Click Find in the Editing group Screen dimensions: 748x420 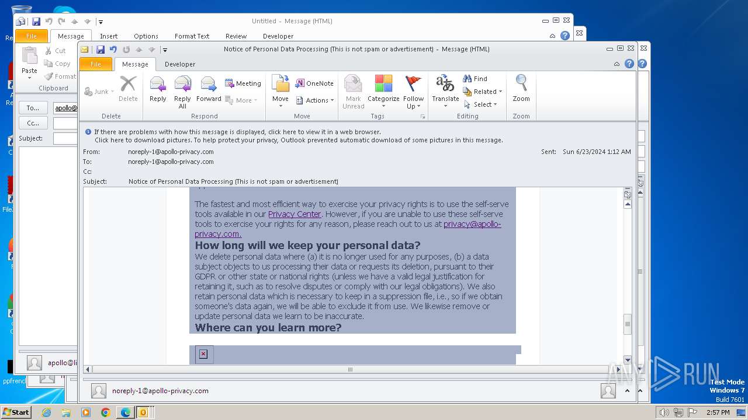coord(475,79)
